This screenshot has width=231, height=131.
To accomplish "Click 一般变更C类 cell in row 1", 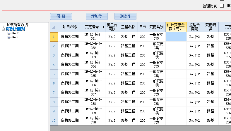I will click(x=157, y=37).
